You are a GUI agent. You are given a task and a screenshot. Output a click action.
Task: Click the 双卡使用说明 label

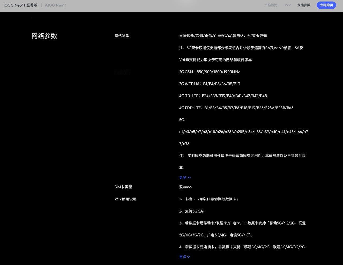(x=125, y=199)
